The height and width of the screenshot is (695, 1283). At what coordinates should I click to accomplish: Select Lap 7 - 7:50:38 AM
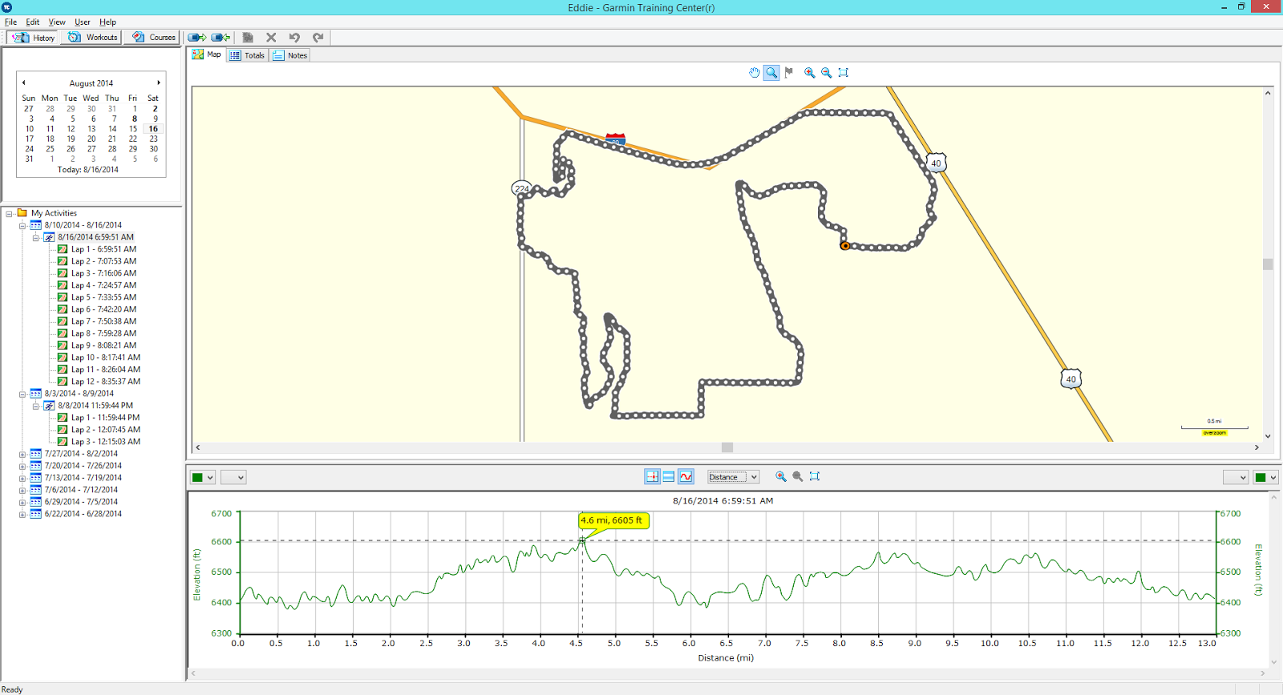[103, 321]
